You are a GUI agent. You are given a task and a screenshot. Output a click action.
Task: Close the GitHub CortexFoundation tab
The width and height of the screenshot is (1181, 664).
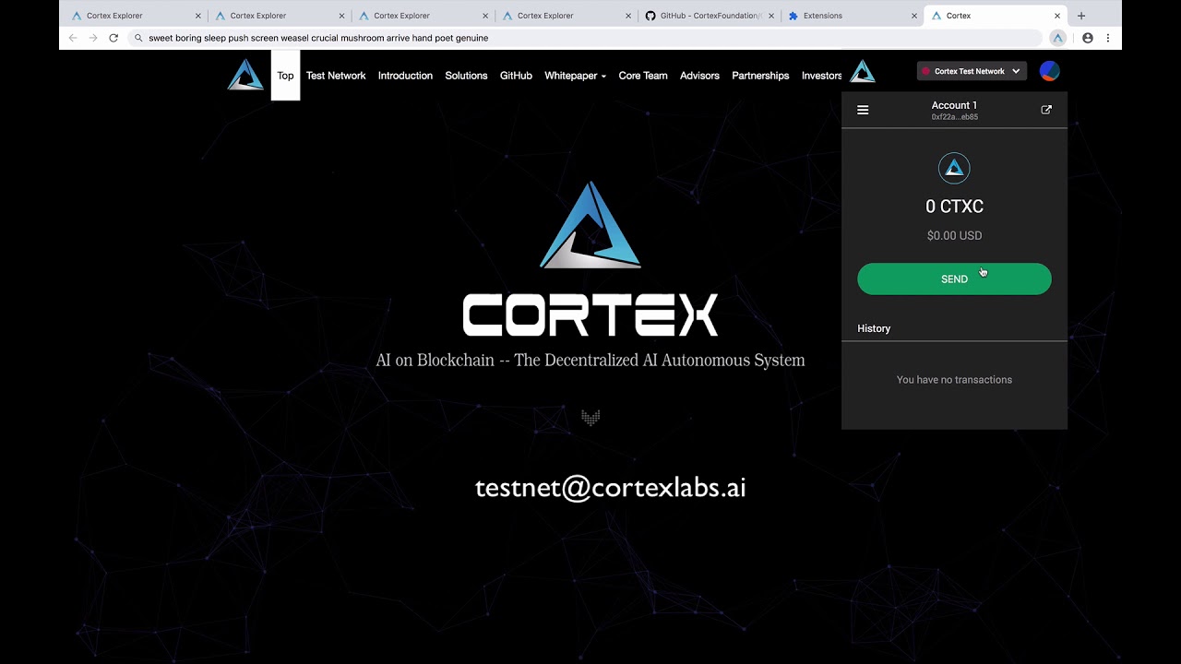tap(771, 16)
